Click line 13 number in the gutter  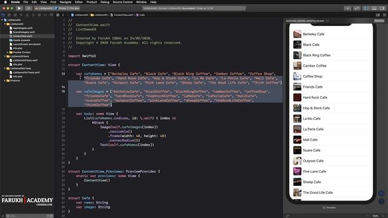coord(63,74)
